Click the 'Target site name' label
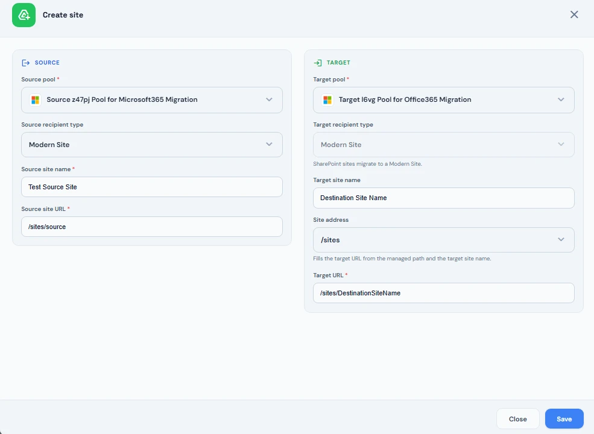 (x=336, y=180)
